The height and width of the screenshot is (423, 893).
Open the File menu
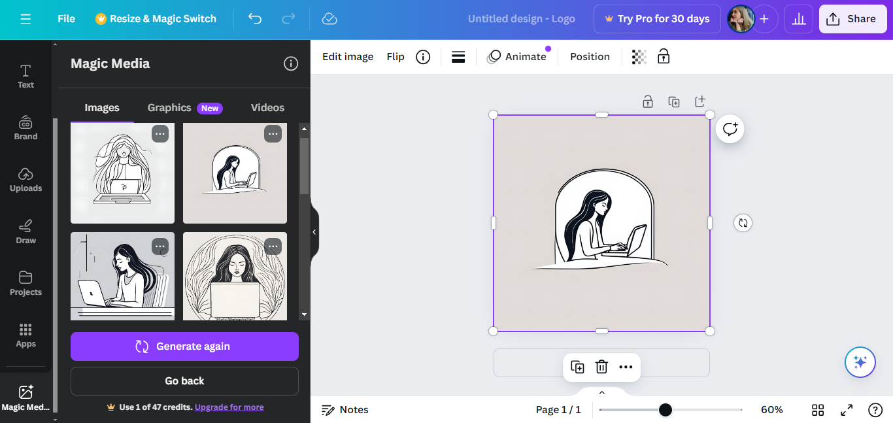pyautogui.click(x=66, y=19)
